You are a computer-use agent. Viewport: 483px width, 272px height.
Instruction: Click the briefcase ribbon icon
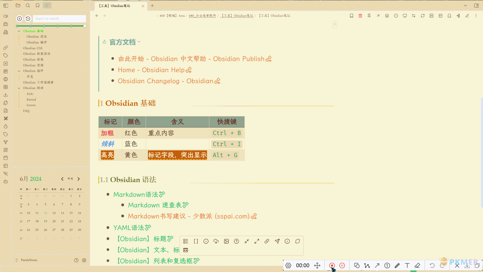6,24
